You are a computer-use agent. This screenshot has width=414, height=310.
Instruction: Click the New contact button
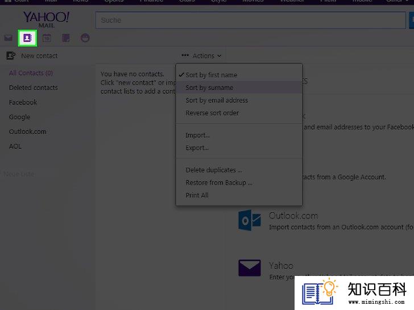[x=32, y=56]
